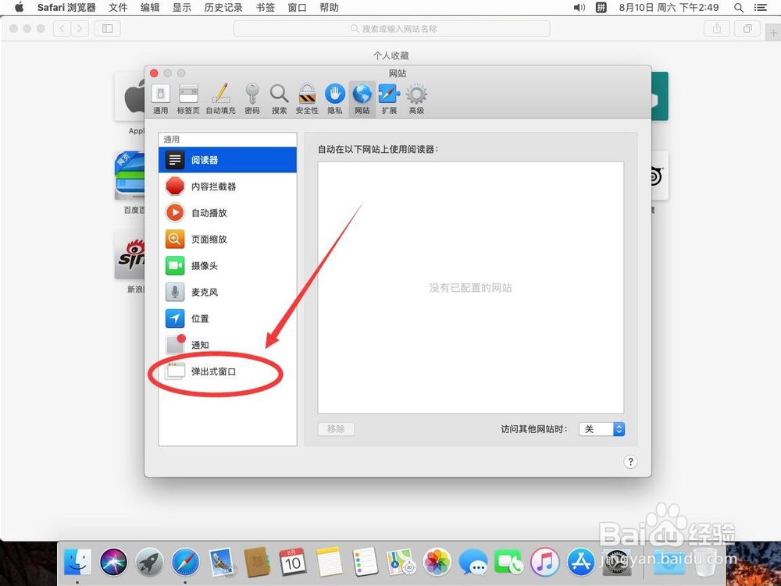
Task: Select 内容拦截器 in the sidebar
Action: (x=210, y=186)
